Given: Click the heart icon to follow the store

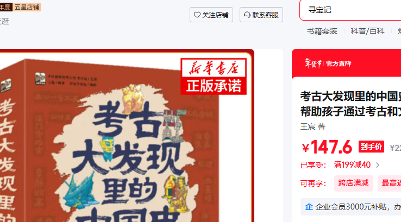Looking at the screenshot, I should pyautogui.click(x=197, y=15).
